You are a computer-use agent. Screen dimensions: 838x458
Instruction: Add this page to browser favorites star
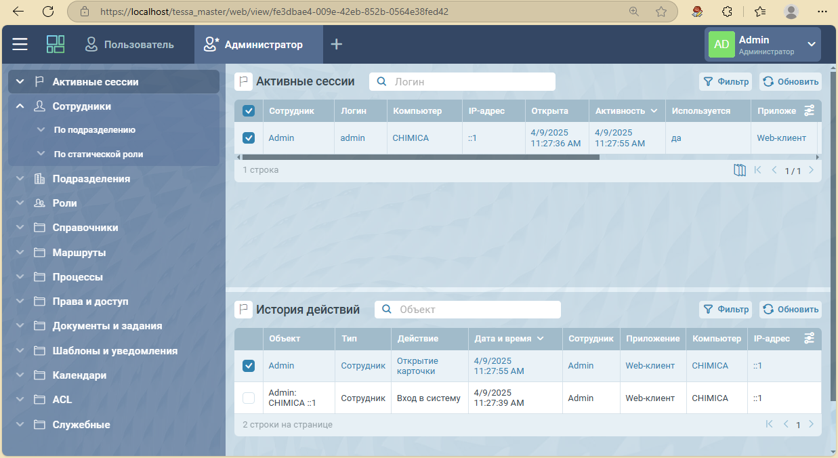point(661,12)
